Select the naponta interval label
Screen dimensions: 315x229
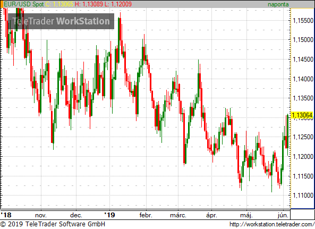click(x=278, y=4)
